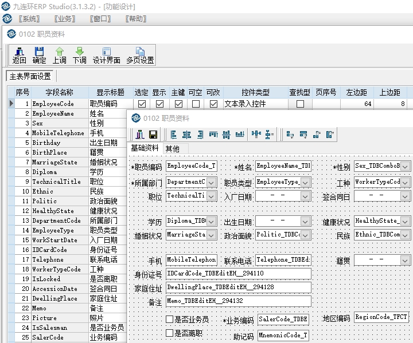Toggle 查找型 checkbox for EmployeeCode row
The width and height of the screenshot is (413, 343).
tap(300, 104)
